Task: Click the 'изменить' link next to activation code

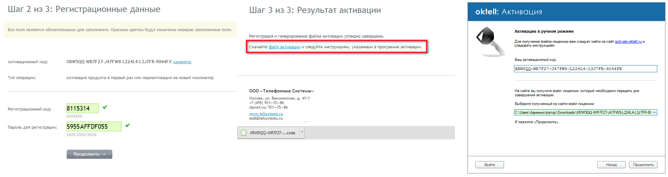Action: pos(182,62)
